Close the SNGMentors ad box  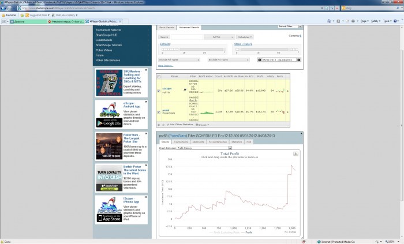146,70
